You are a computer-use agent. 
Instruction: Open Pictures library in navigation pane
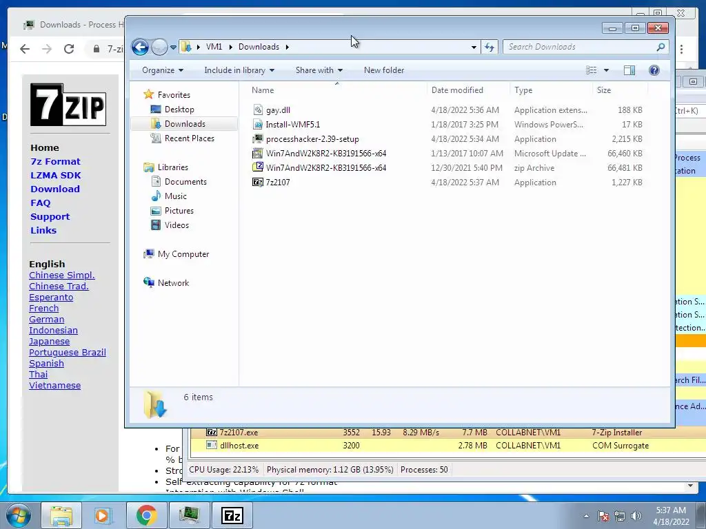[179, 211]
